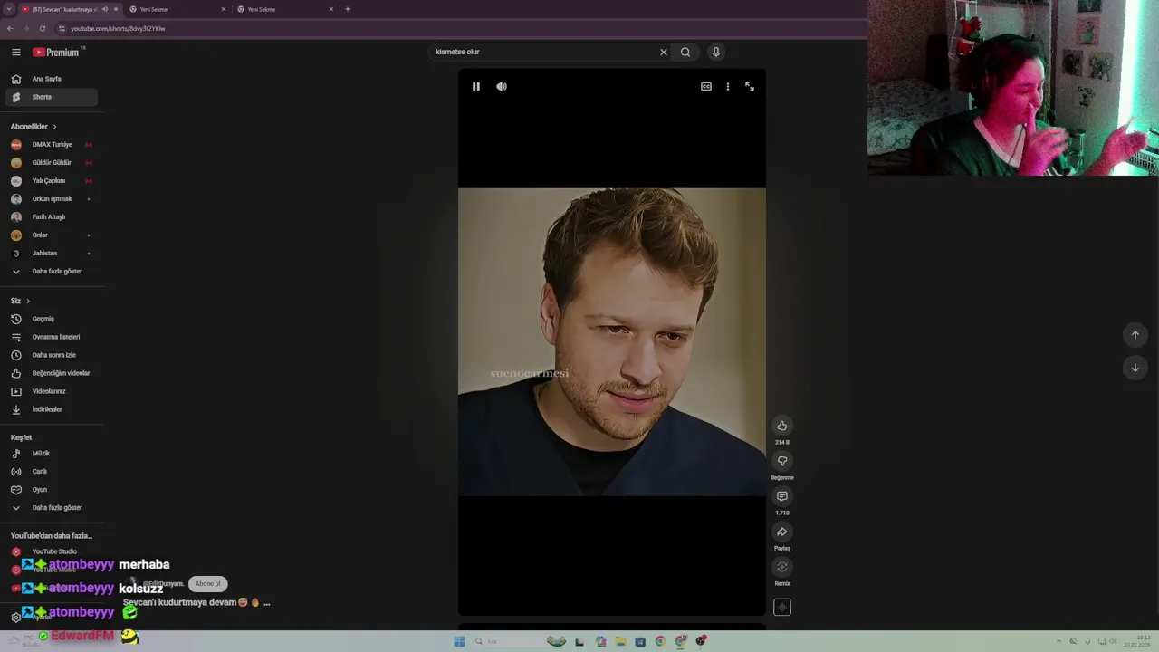Go to previous Short with up arrow

point(1135,335)
